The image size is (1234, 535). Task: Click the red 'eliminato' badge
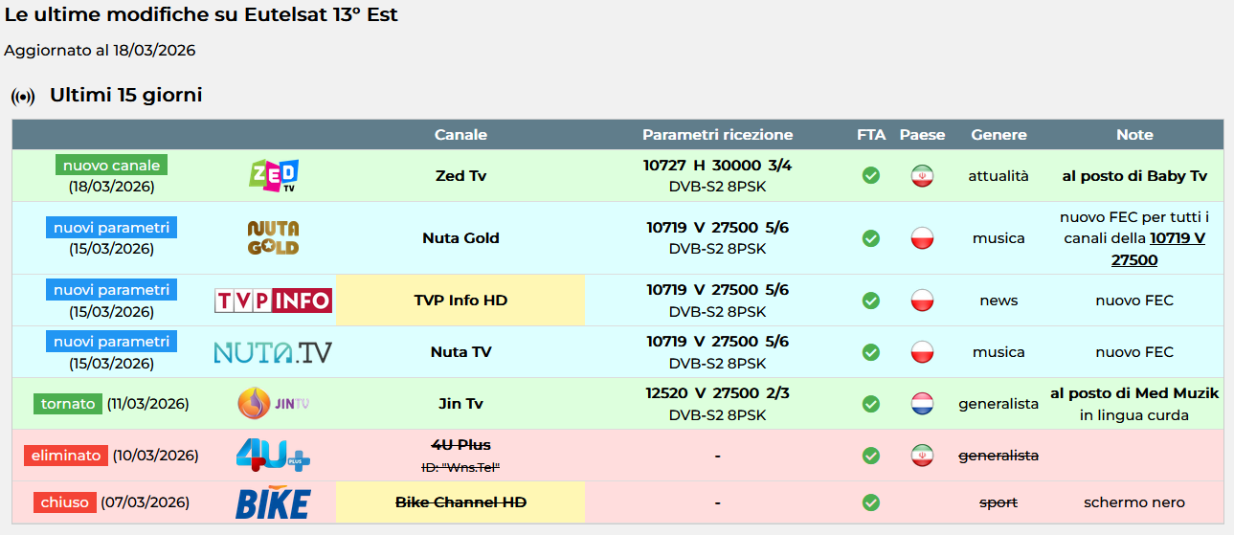point(66,456)
